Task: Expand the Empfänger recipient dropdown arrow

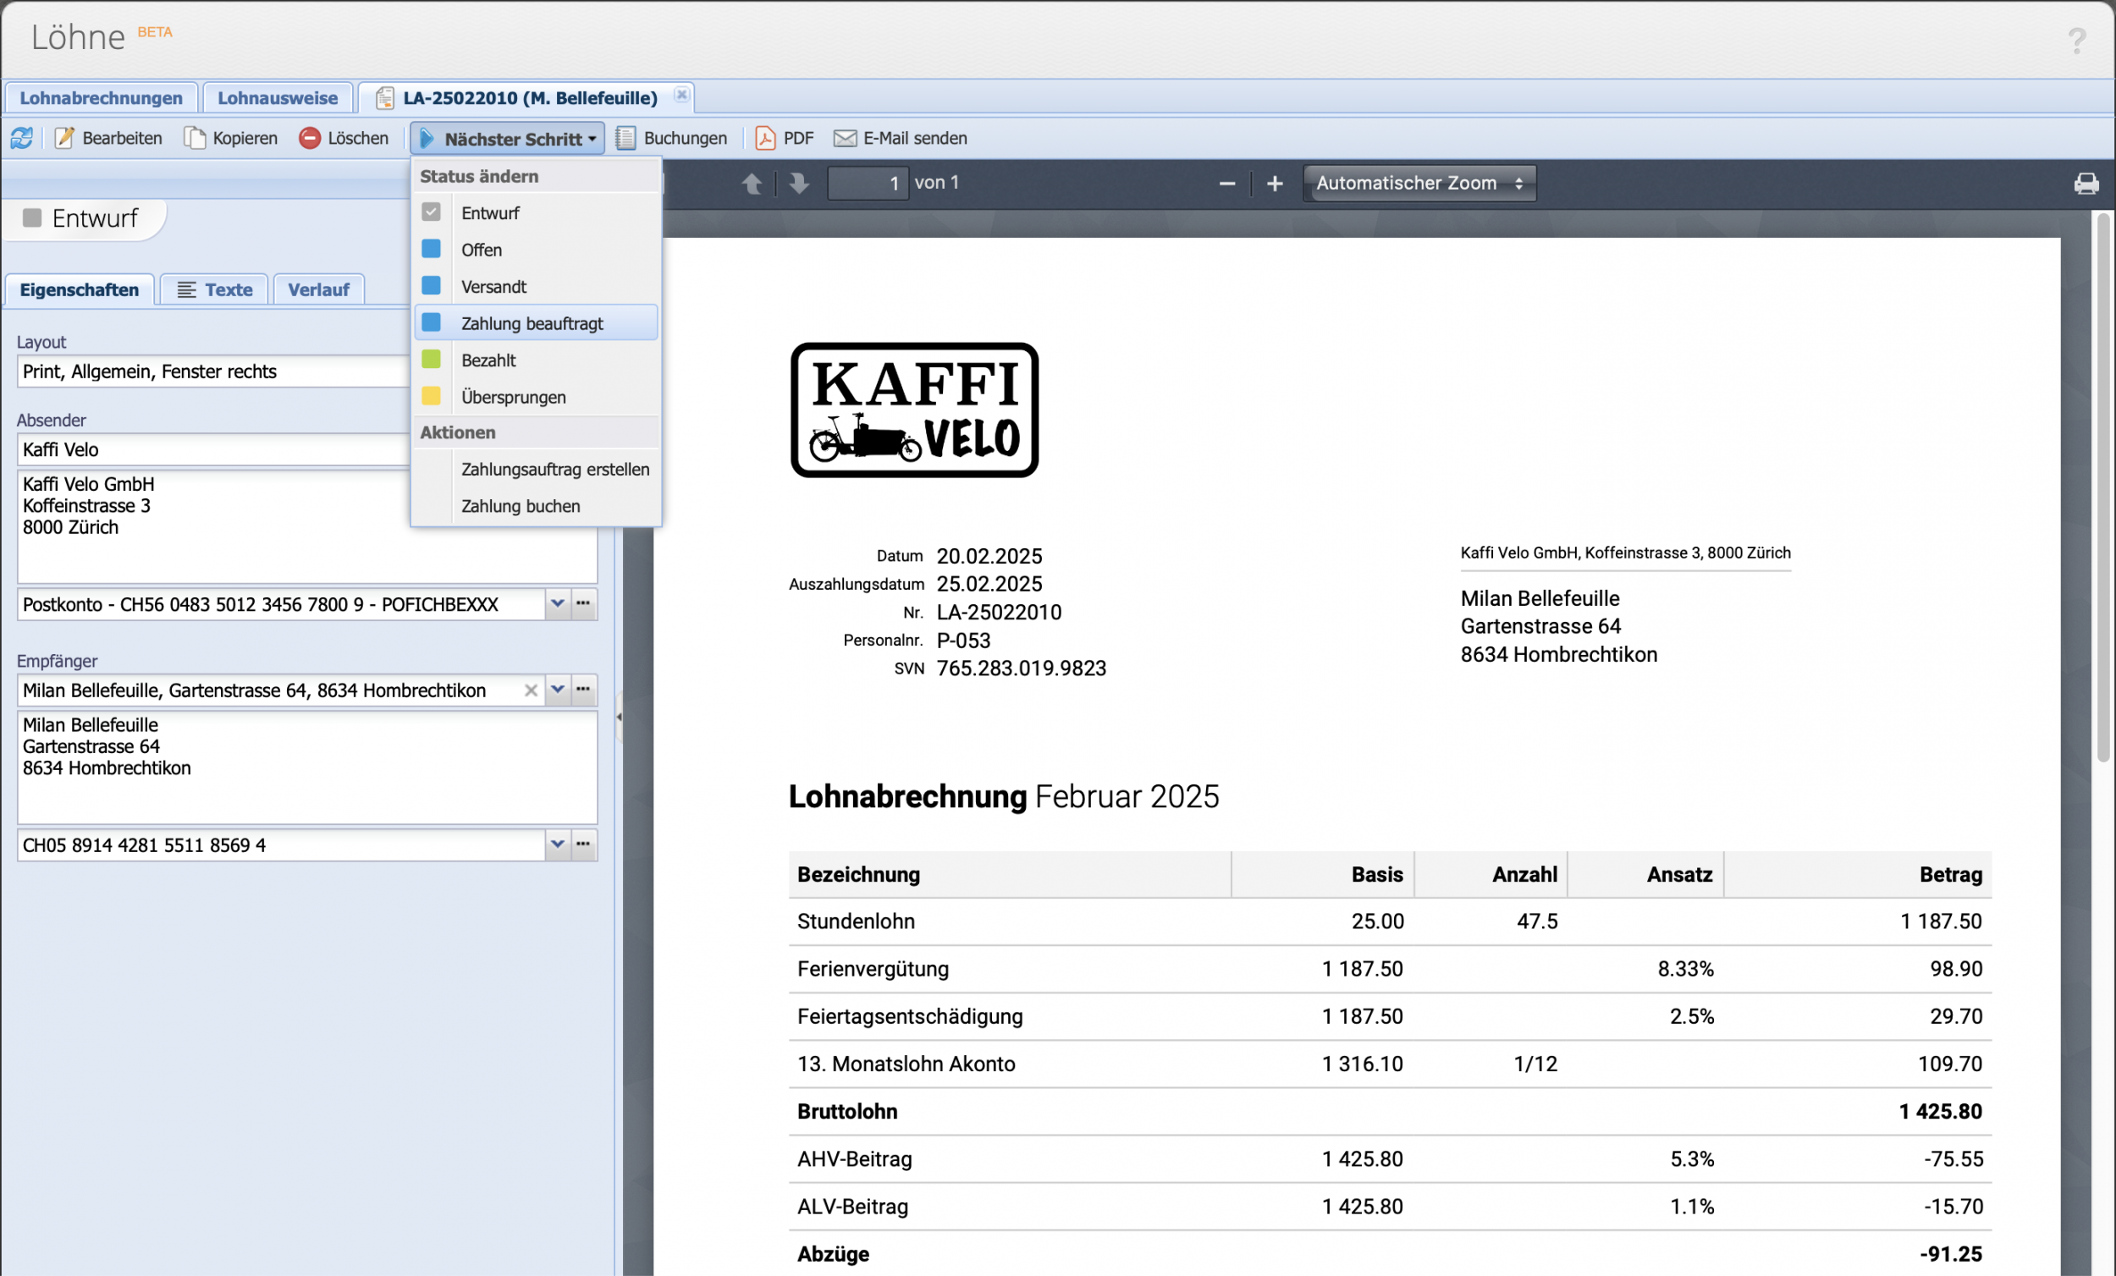Action: coord(557,690)
